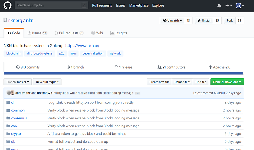Open the Clone or download dropdown
The image size is (254, 150).
click(x=227, y=82)
